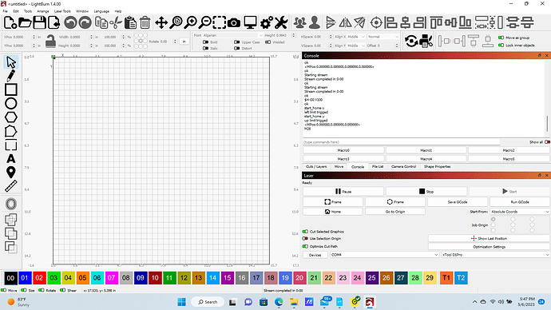
Task: Toggle Cut Selected Graphics switch
Action: tap(305, 232)
